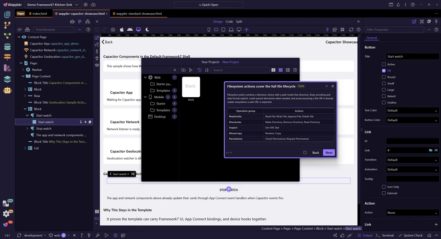Expand the List tree node
This screenshot has width=441, height=239.
[x=25, y=148]
